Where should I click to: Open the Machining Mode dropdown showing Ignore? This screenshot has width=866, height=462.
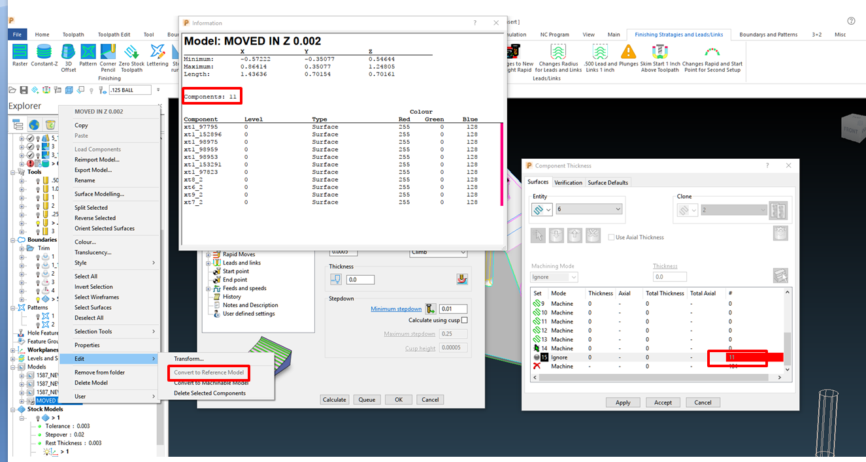pos(554,276)
